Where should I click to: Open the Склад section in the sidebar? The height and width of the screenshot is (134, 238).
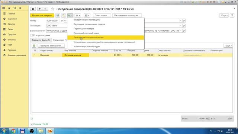[x=10, y=29]
